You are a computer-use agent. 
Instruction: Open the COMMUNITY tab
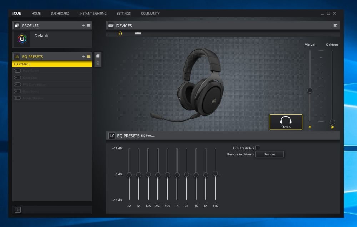click(x=150, y=14)
